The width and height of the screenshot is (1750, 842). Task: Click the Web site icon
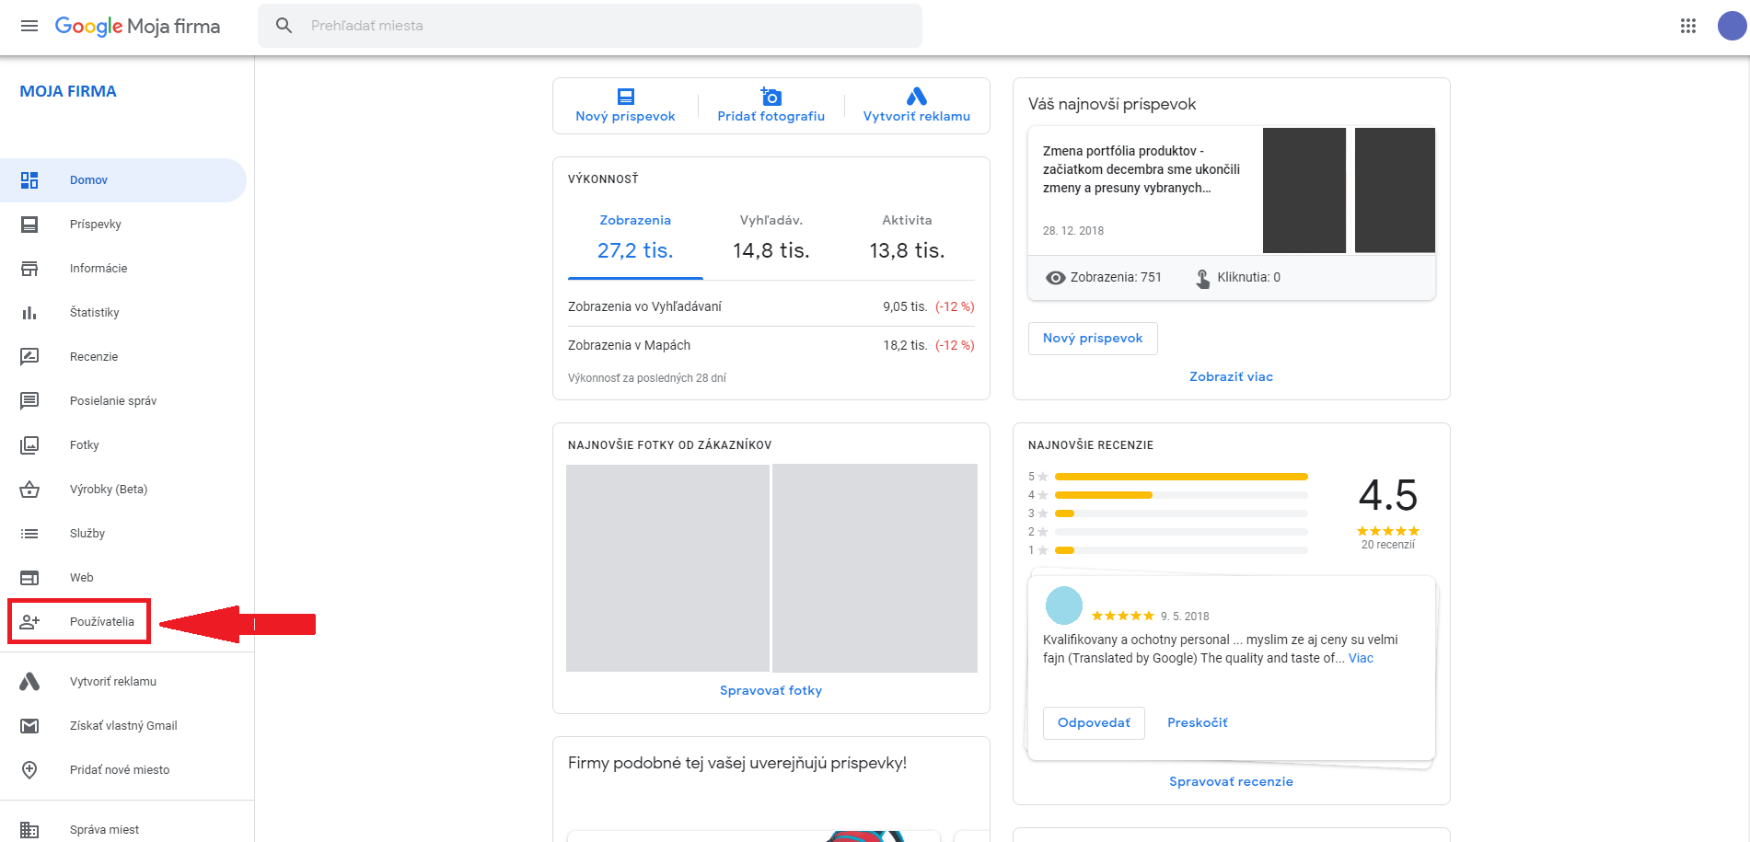click(29, 578)
